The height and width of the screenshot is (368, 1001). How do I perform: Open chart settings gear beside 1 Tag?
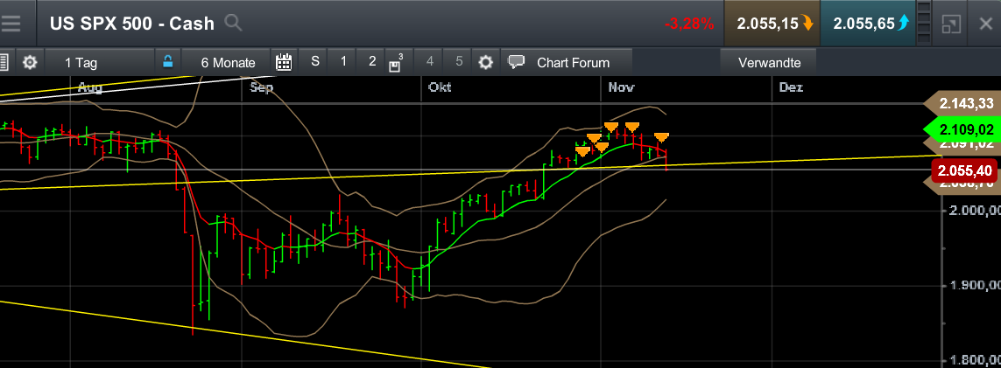(x=30, y=62)
